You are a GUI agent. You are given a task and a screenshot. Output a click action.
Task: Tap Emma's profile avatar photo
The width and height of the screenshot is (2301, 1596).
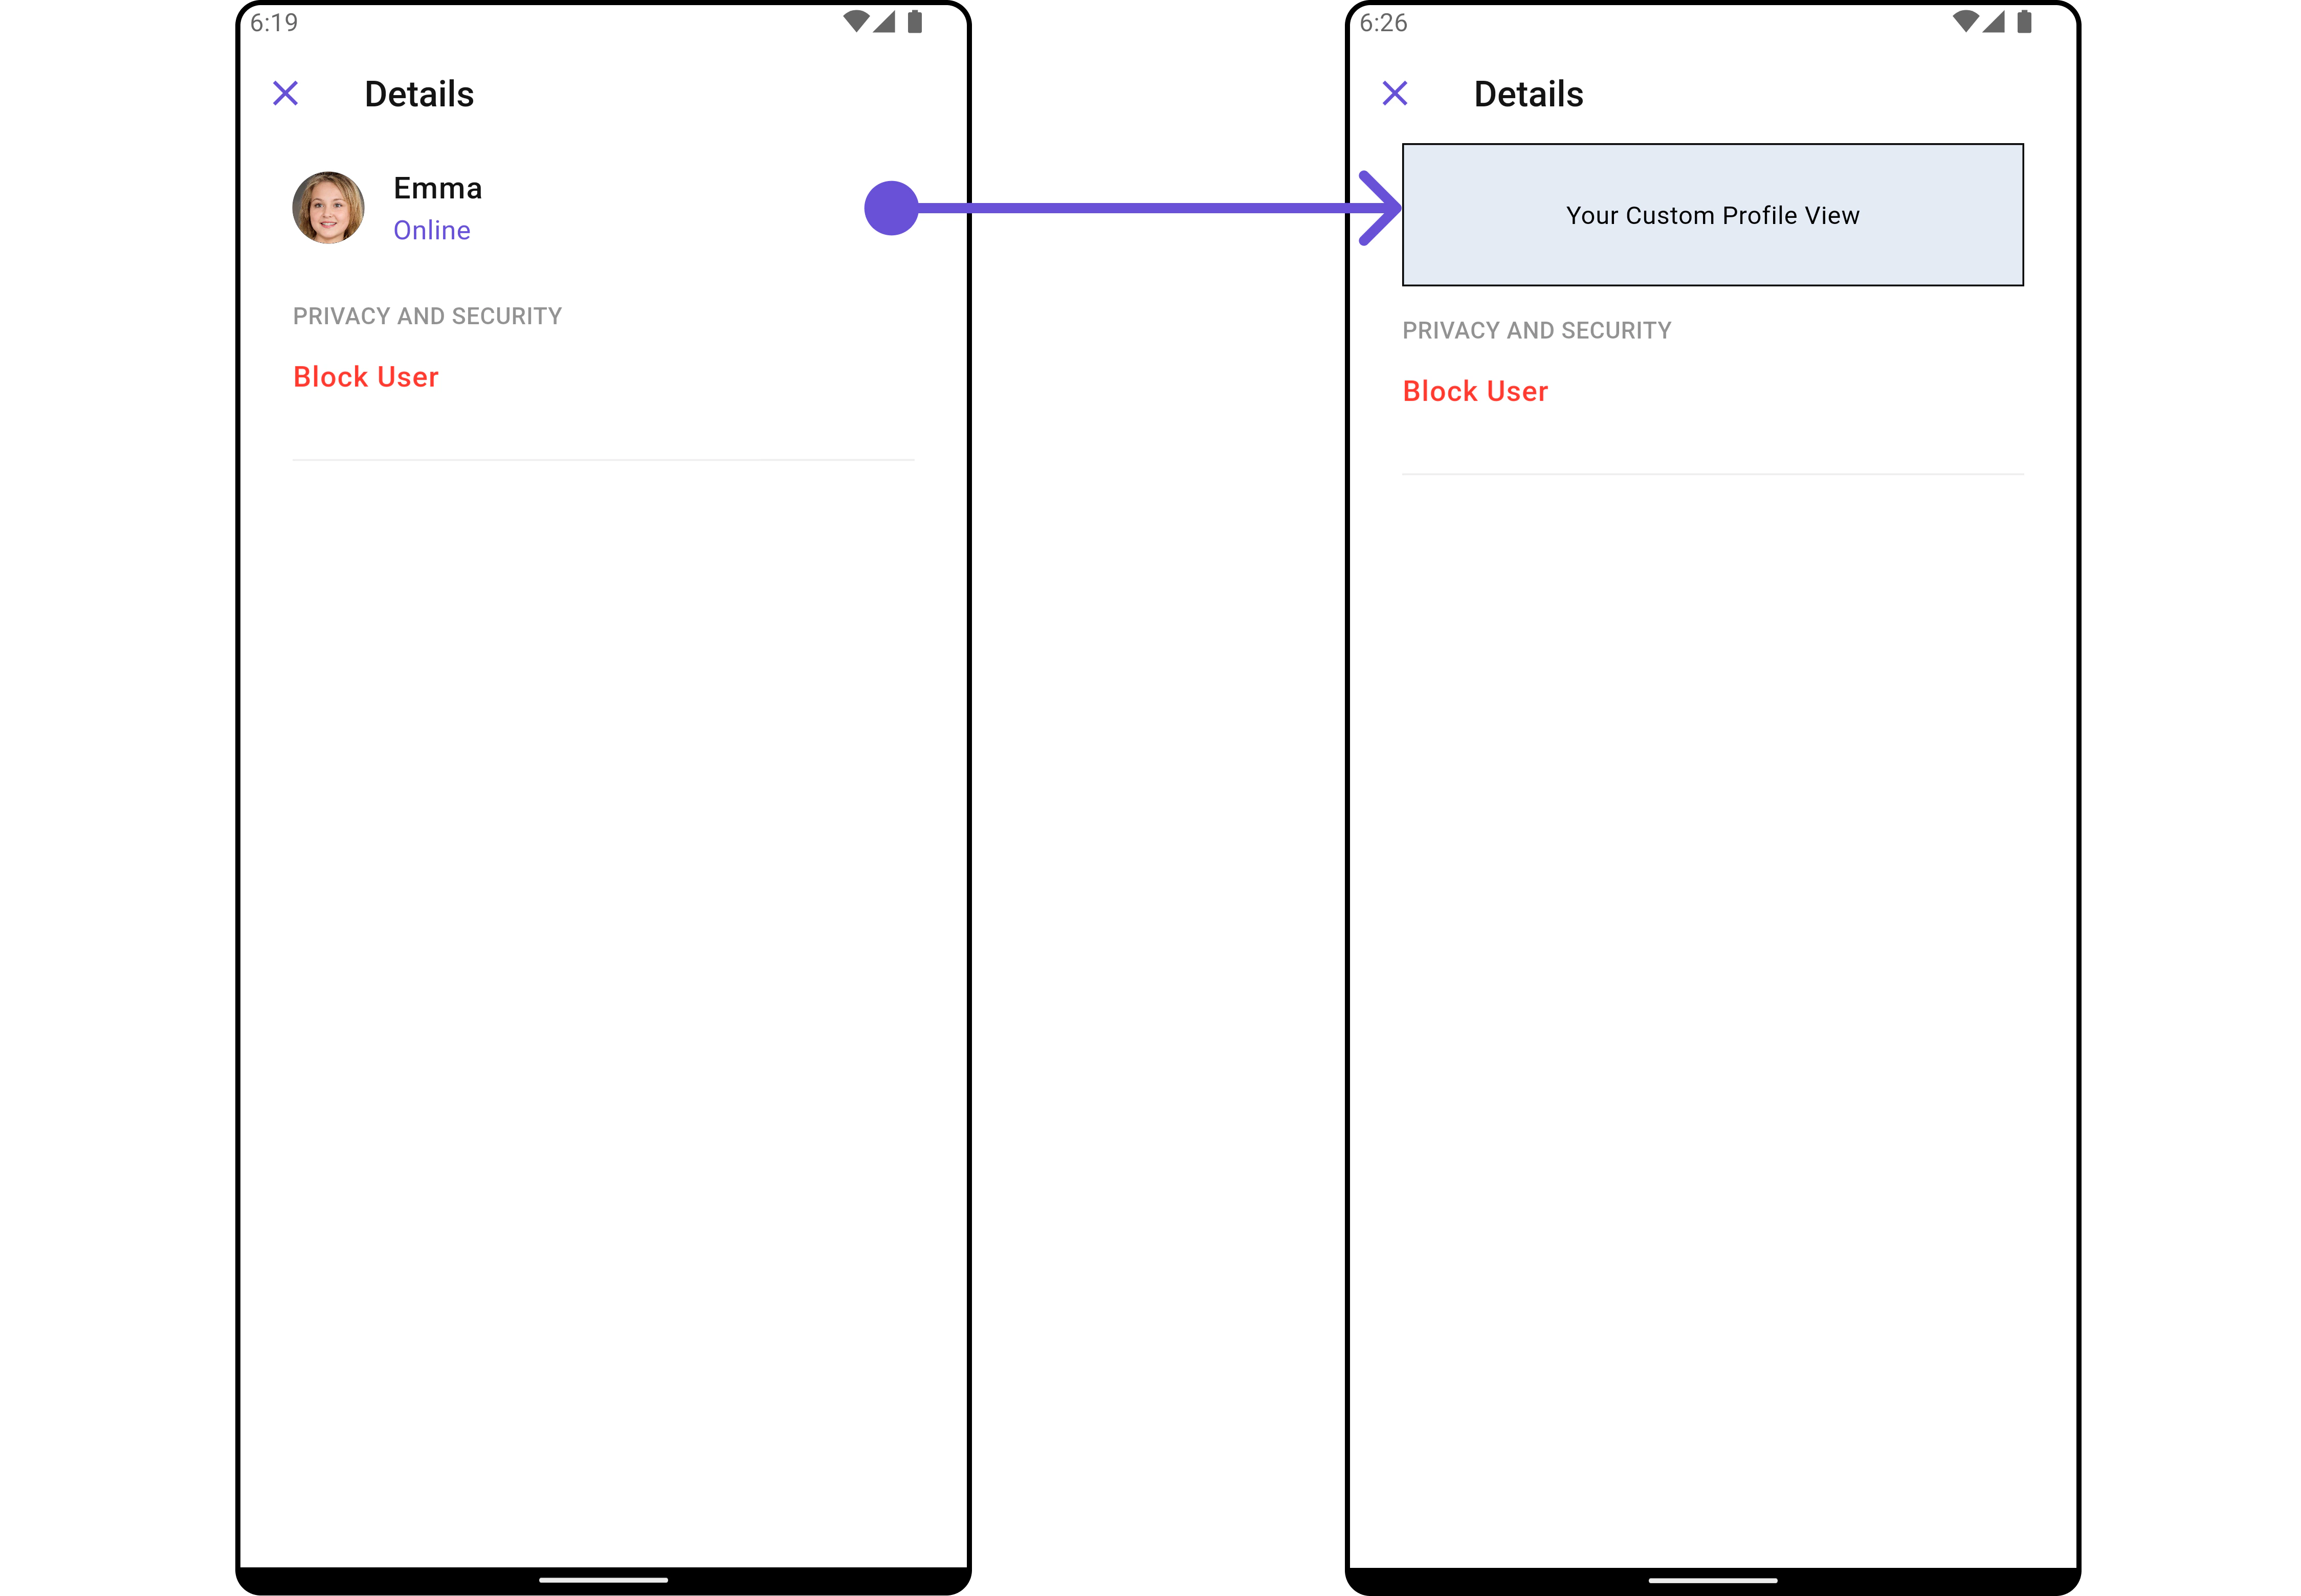(328, 208)
